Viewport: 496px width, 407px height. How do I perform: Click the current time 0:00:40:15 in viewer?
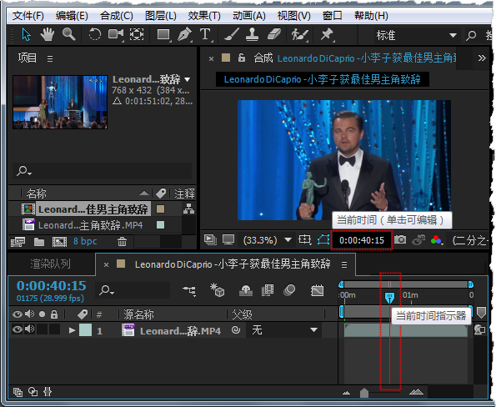362,240
